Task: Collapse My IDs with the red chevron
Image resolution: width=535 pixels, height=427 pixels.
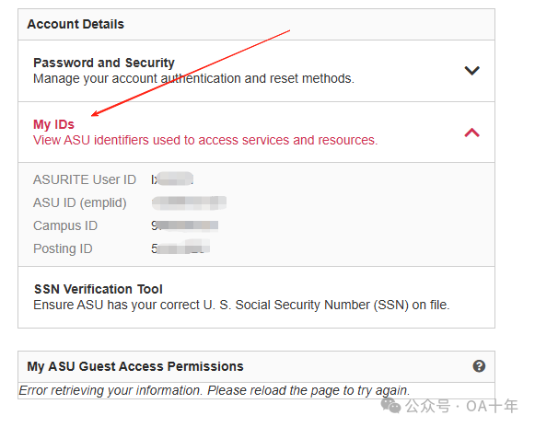Action: point(471,133)
